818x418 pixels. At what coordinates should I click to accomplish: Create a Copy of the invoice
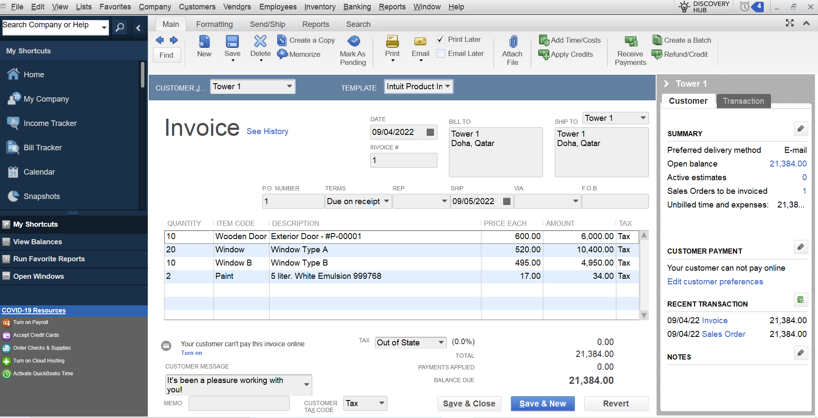[306, 40]
